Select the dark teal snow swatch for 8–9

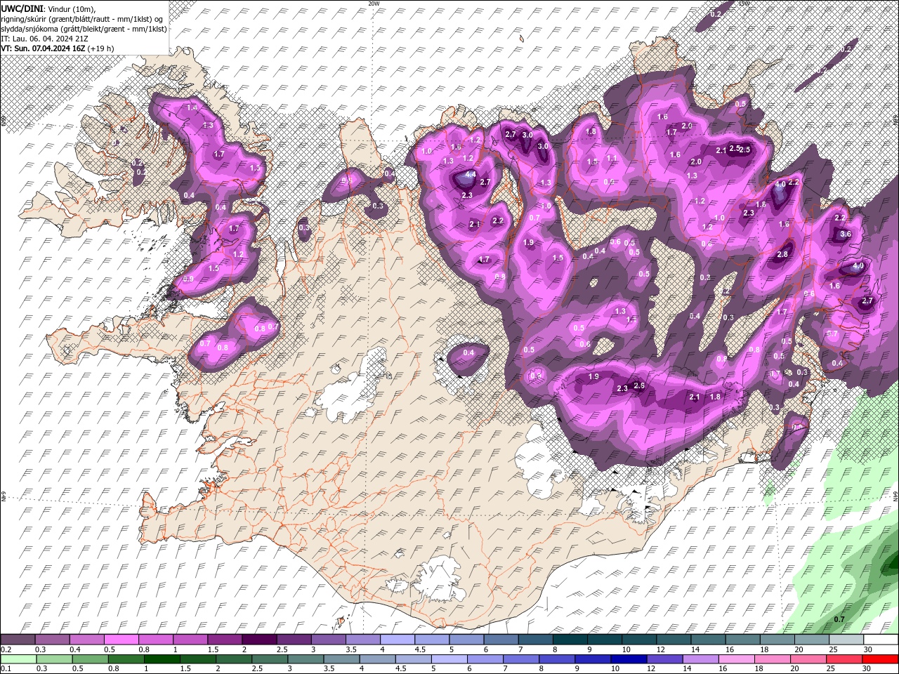click(x=570, y=640)
